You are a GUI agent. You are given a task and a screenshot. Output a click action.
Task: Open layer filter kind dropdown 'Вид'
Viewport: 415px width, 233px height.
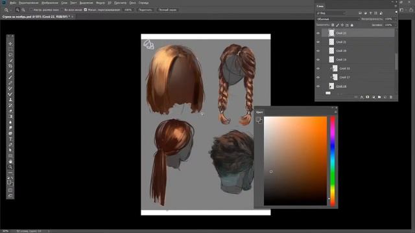(331, 13)
